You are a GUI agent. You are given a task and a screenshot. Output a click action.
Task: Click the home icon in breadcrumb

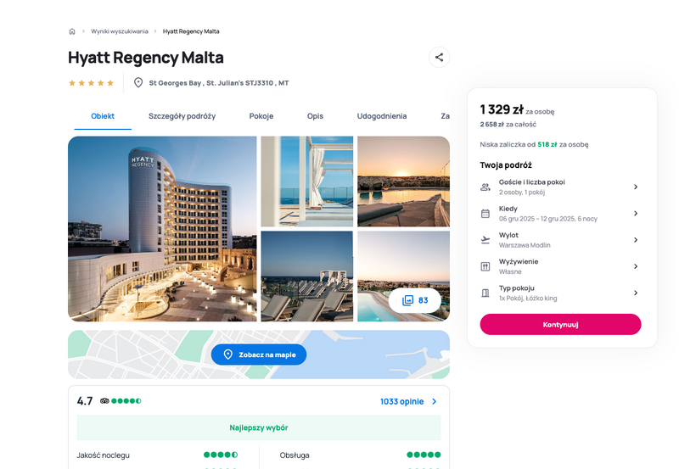[72, 31]
